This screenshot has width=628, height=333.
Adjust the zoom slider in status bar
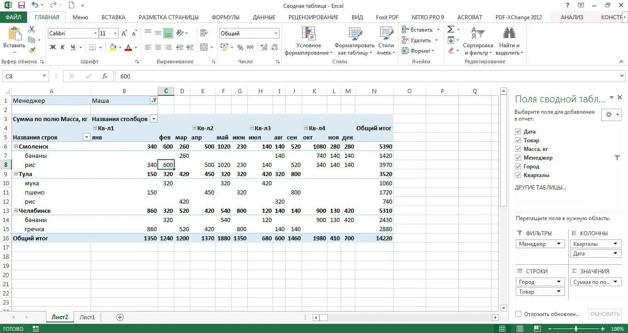click(x=576, y=328)
